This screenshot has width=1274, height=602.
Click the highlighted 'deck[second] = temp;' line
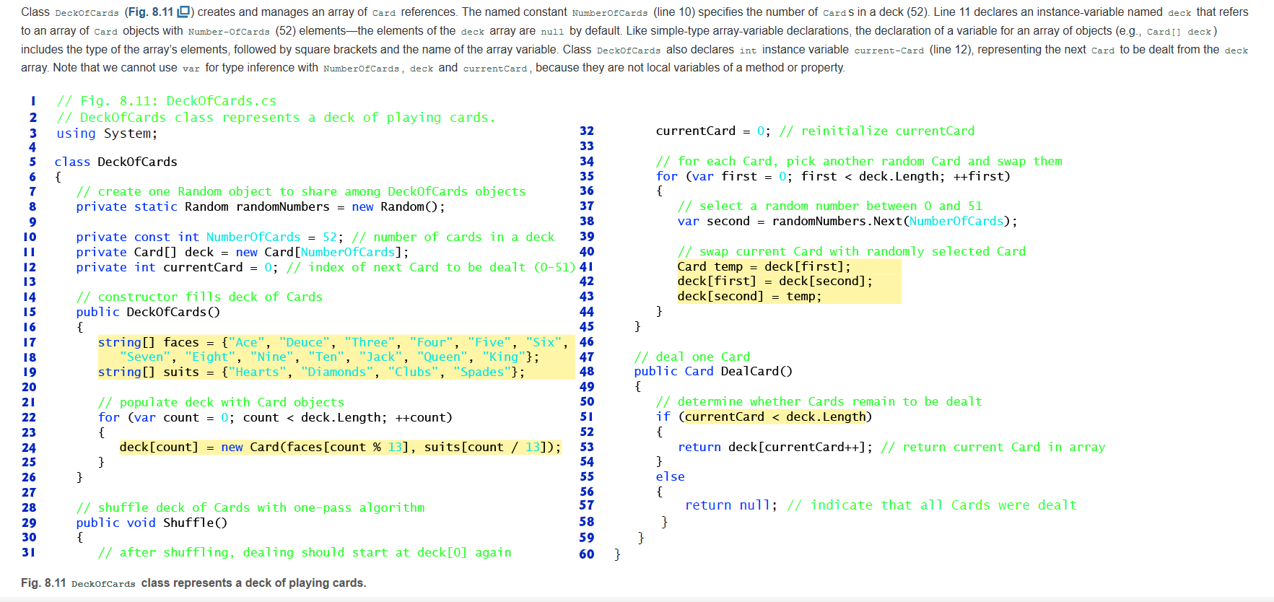pyautogui.click(x=749, y=296)
